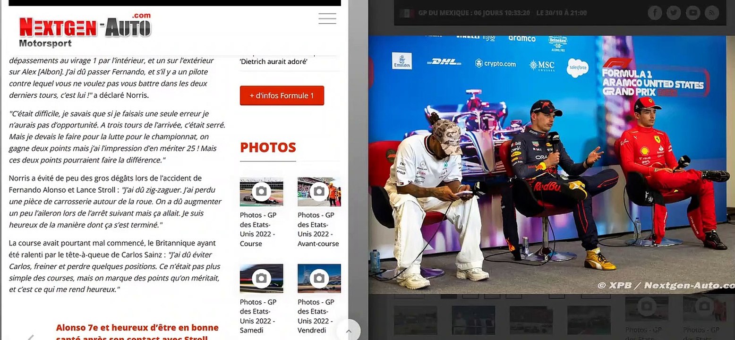Click the "GP DU MEXIQUE : 06 JOURS" countdown
This screenshot has height=340, width=735.
[x=474, y=13]
